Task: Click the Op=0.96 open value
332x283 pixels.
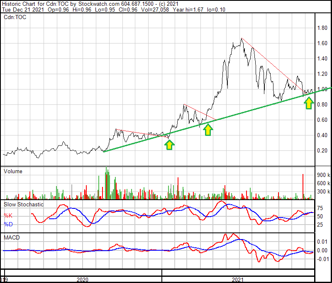Action: click(58, 10)
